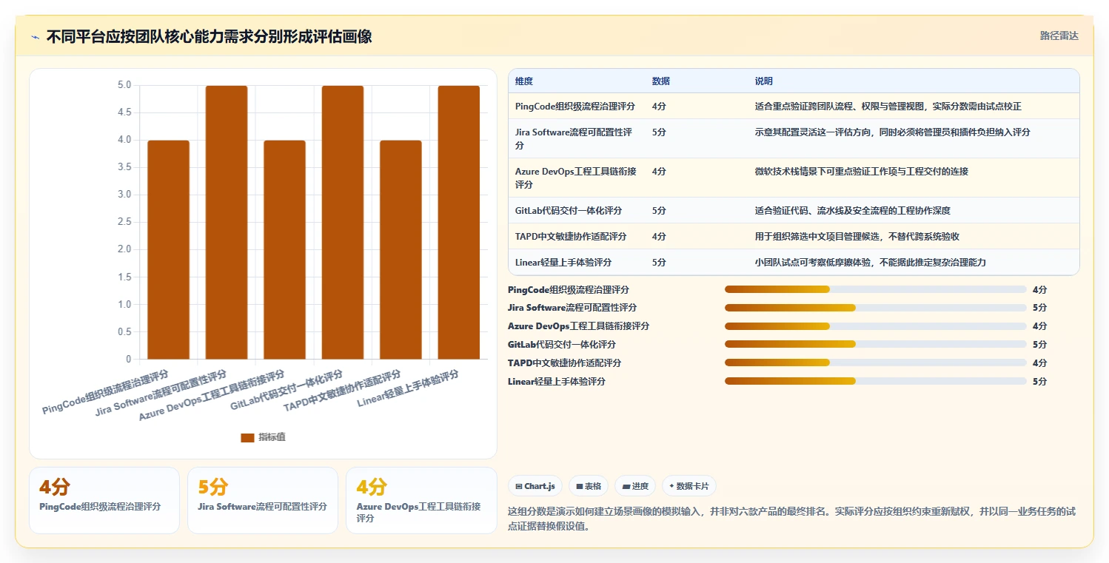The image size is (1109, 563).
Task: Select the Jira Software bar in the chart
Action: coord(227,223)
